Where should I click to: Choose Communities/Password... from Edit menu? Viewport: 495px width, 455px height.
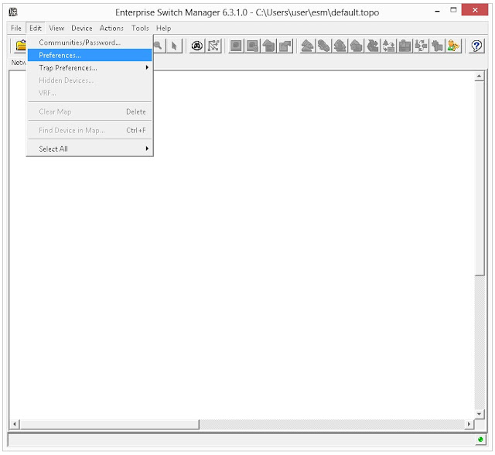click(90, 43)
